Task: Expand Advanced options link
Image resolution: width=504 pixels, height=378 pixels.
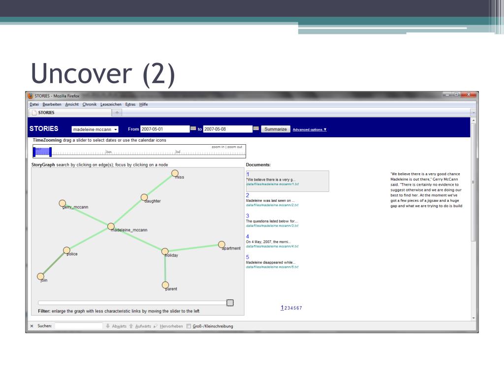Action: click(310, 129)
